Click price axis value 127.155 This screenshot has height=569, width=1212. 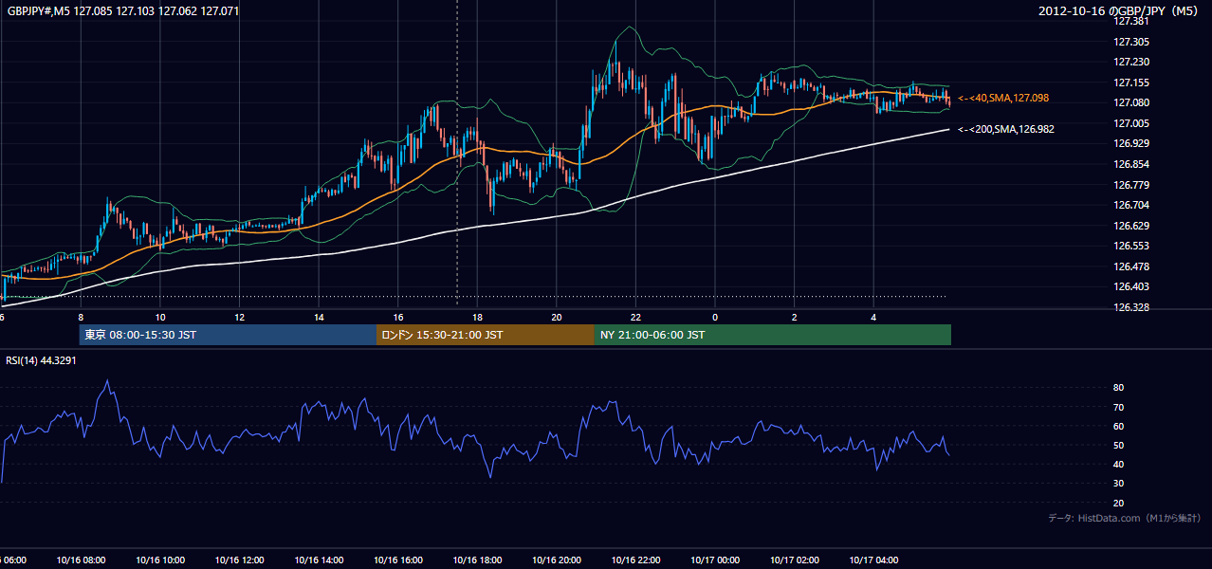click(1131, 83)
